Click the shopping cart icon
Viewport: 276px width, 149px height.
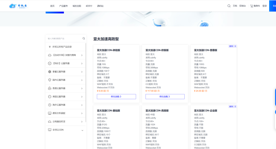click(251, 6)
